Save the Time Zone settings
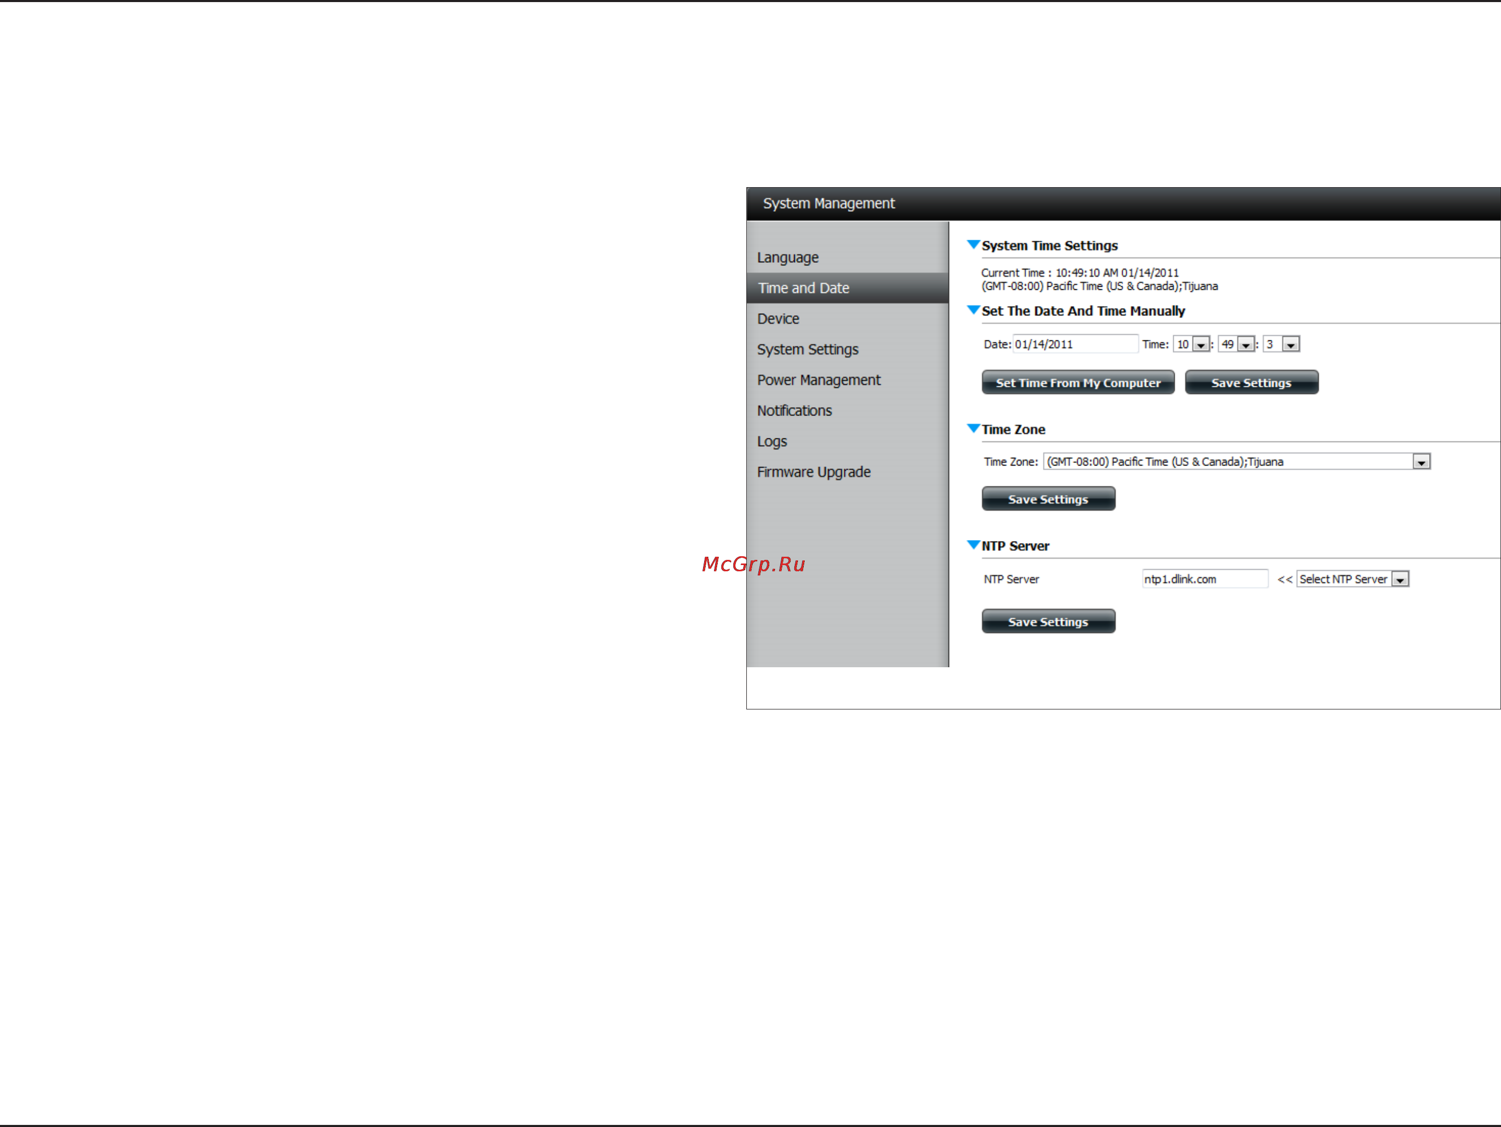Screen dimensions: 1501x1127 coord(1048,499)
